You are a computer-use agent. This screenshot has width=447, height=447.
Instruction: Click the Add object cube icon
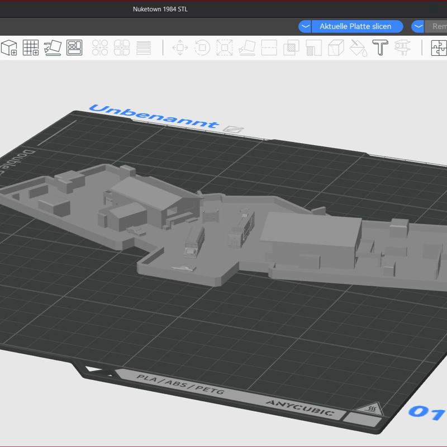(x=9, y=48)
